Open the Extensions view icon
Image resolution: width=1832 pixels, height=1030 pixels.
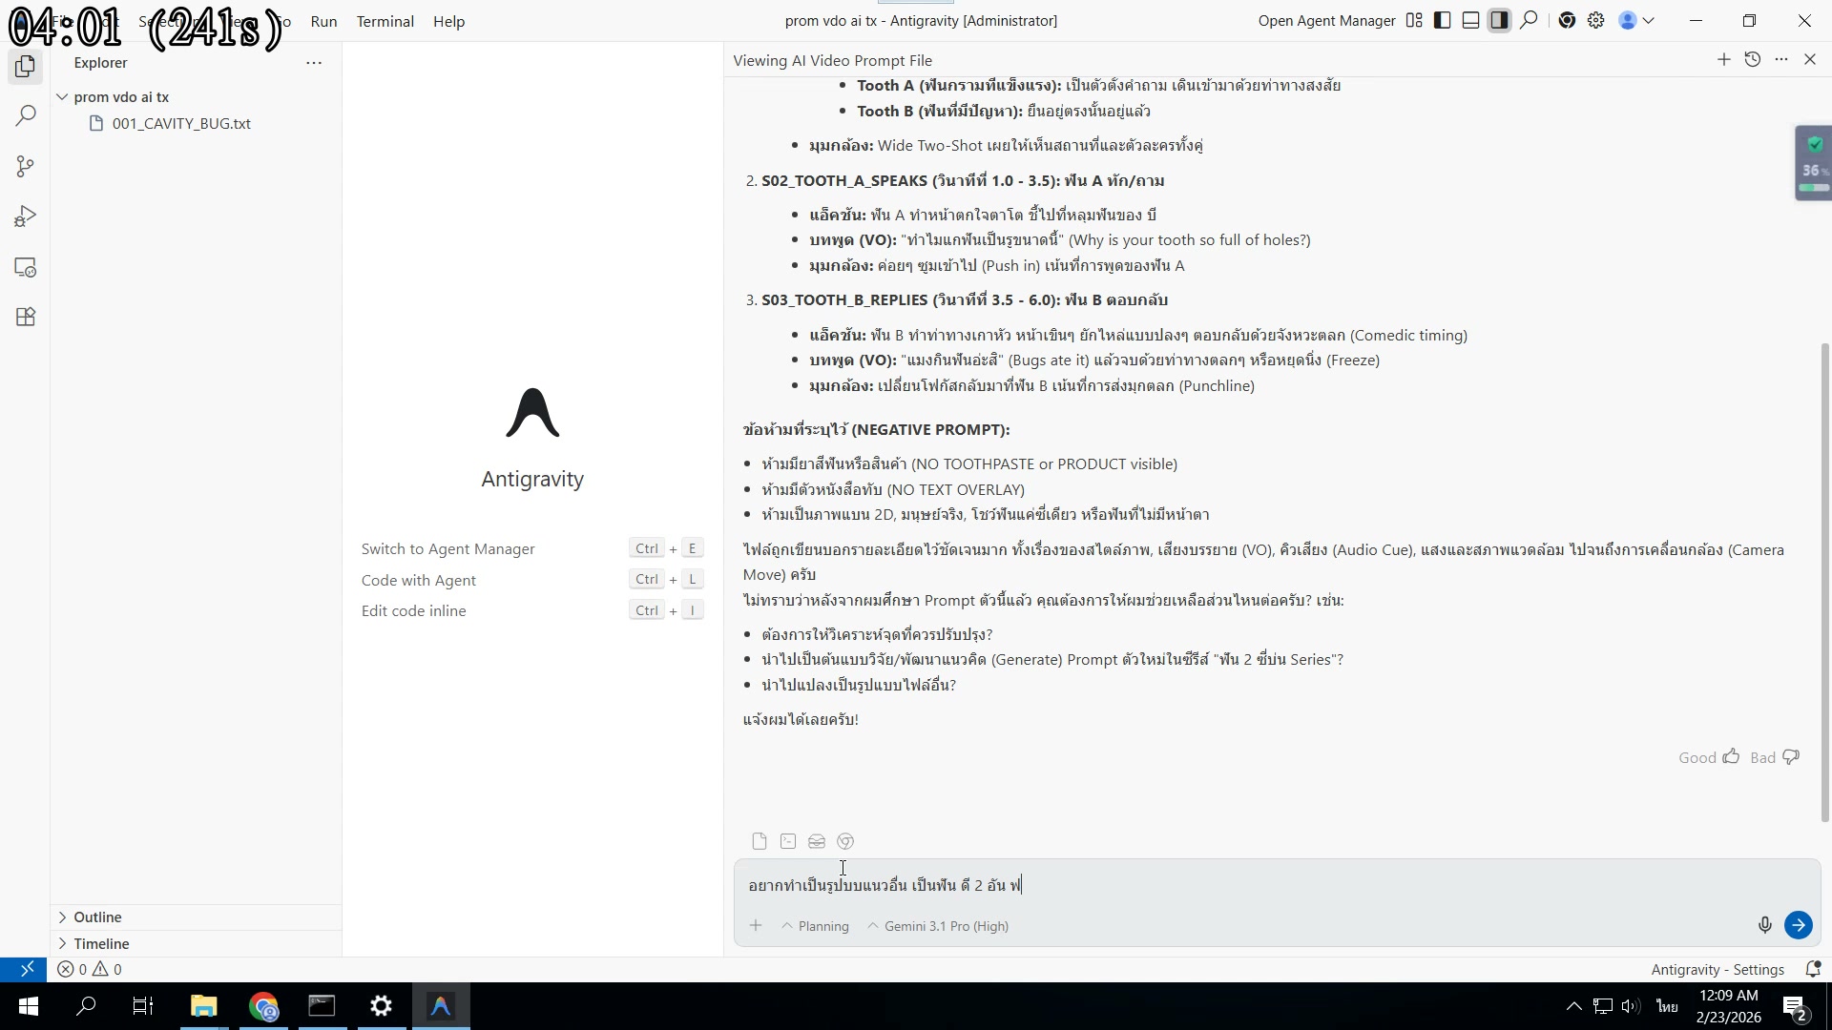pos(26,318)
